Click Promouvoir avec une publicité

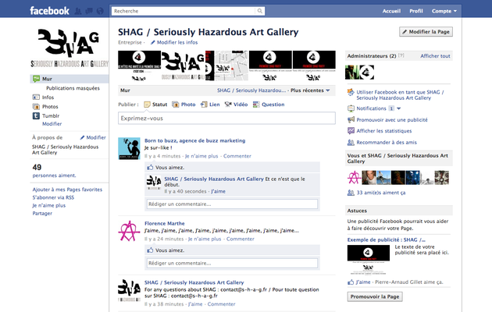392,120
